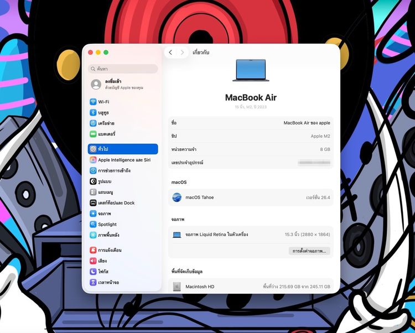Select การแจ้งเตือน sidebar label
Viewport: 415px width, 333px height.
[x=110, y=250]
